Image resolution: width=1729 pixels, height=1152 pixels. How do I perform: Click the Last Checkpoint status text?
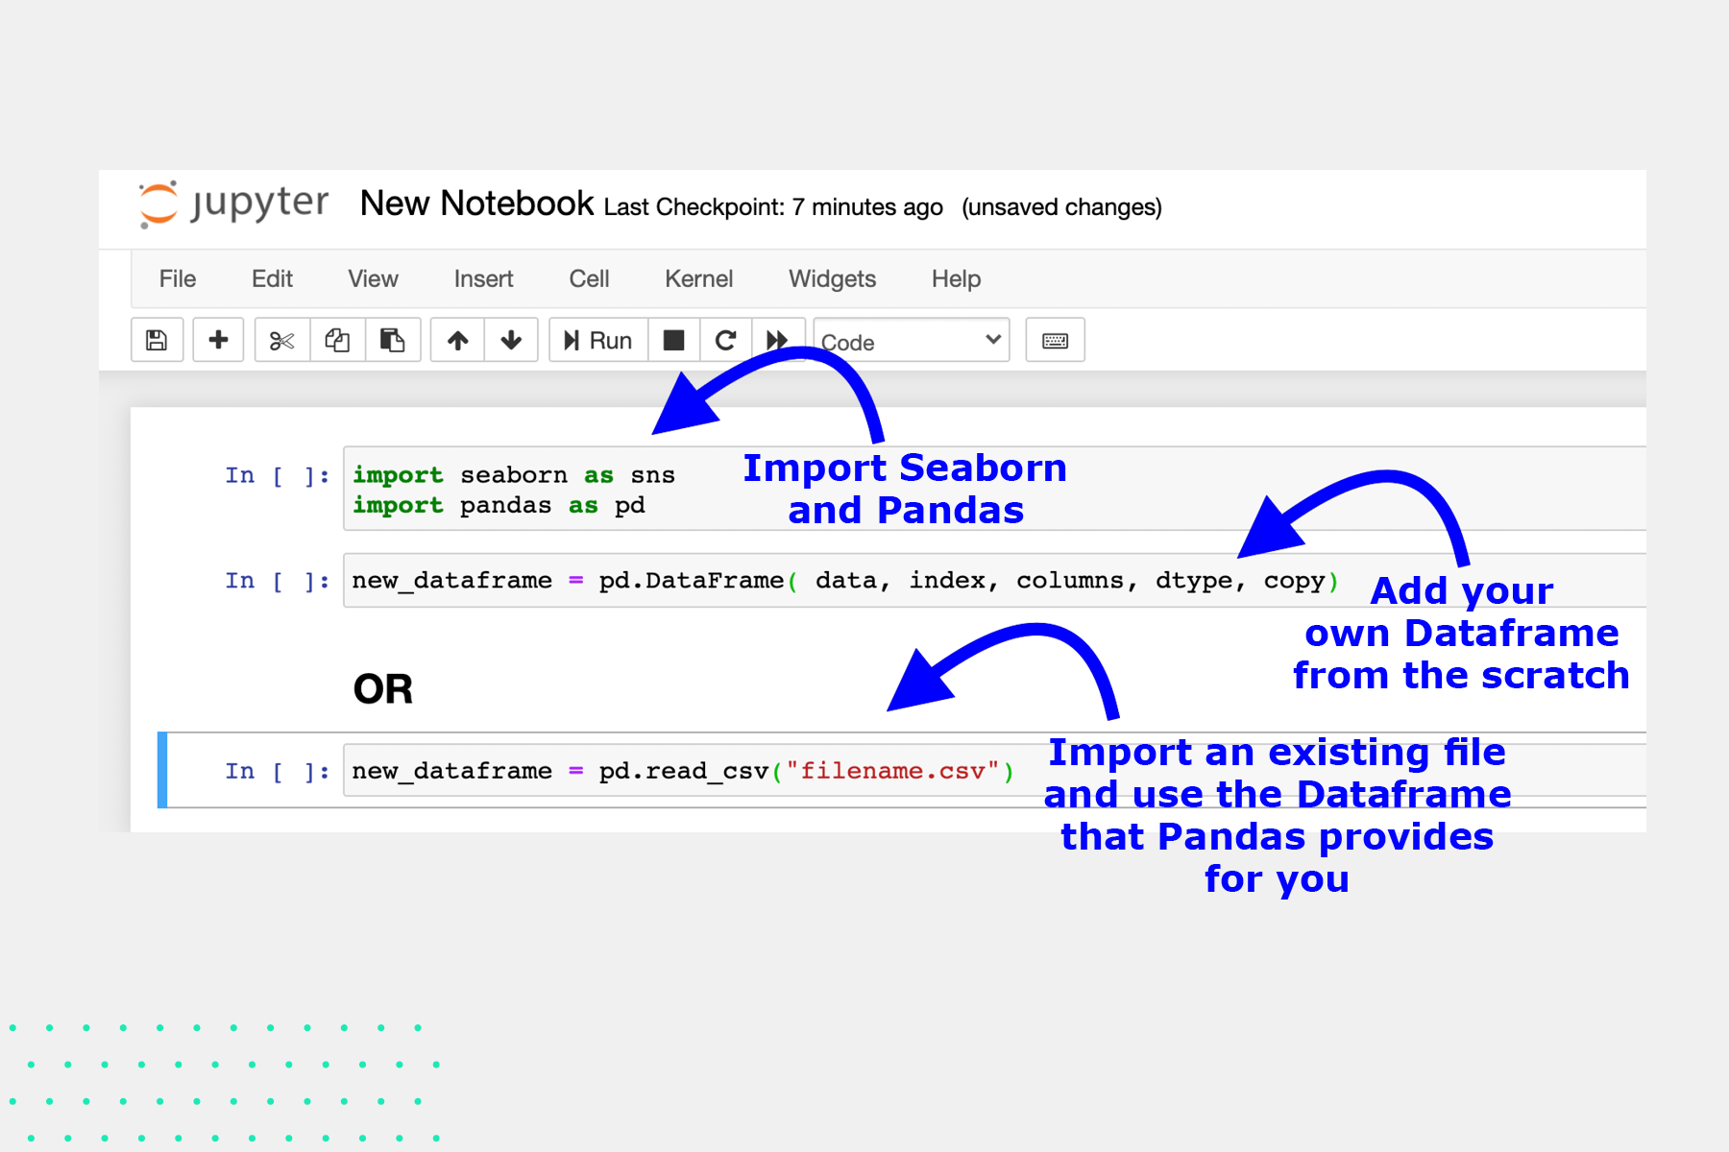(x=773, y=206)
